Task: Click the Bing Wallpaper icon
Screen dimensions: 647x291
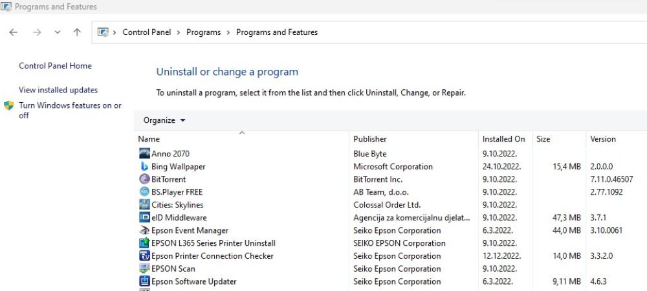Action: (x=144, y=167)
